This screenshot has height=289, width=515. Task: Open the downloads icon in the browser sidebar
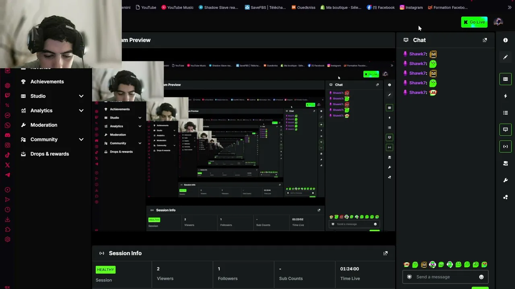point(7,220)
